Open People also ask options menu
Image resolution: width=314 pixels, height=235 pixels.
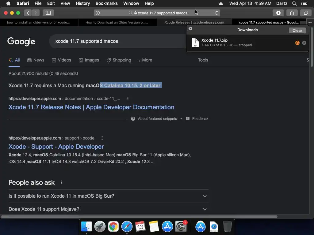61,182
